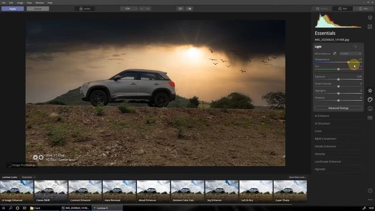This screenshot has height=211, width=375.
Task: Expand the AI Enhance tool
Action: [322, 116]
